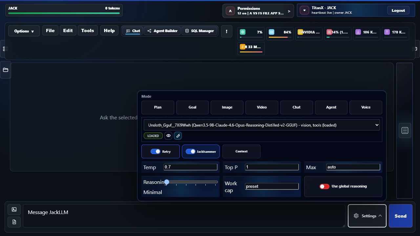Viewport: 420px width, 236px height.
Task: Click the exclamation mark alert button
Action: [x=226, y=31]
